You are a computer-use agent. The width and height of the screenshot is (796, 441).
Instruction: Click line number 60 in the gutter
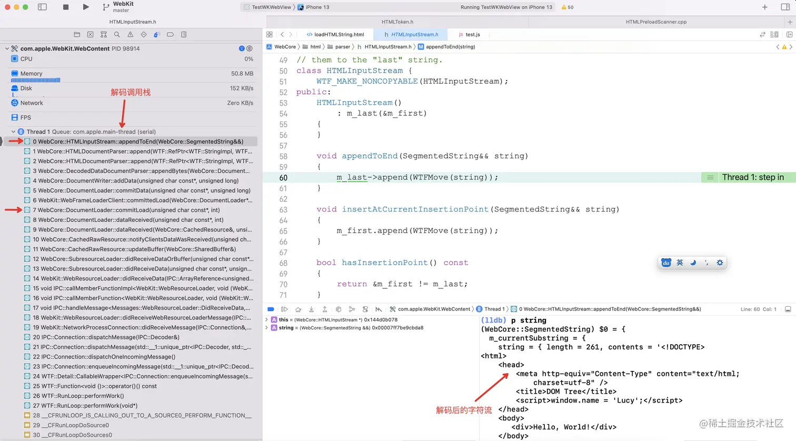(283, 178)
